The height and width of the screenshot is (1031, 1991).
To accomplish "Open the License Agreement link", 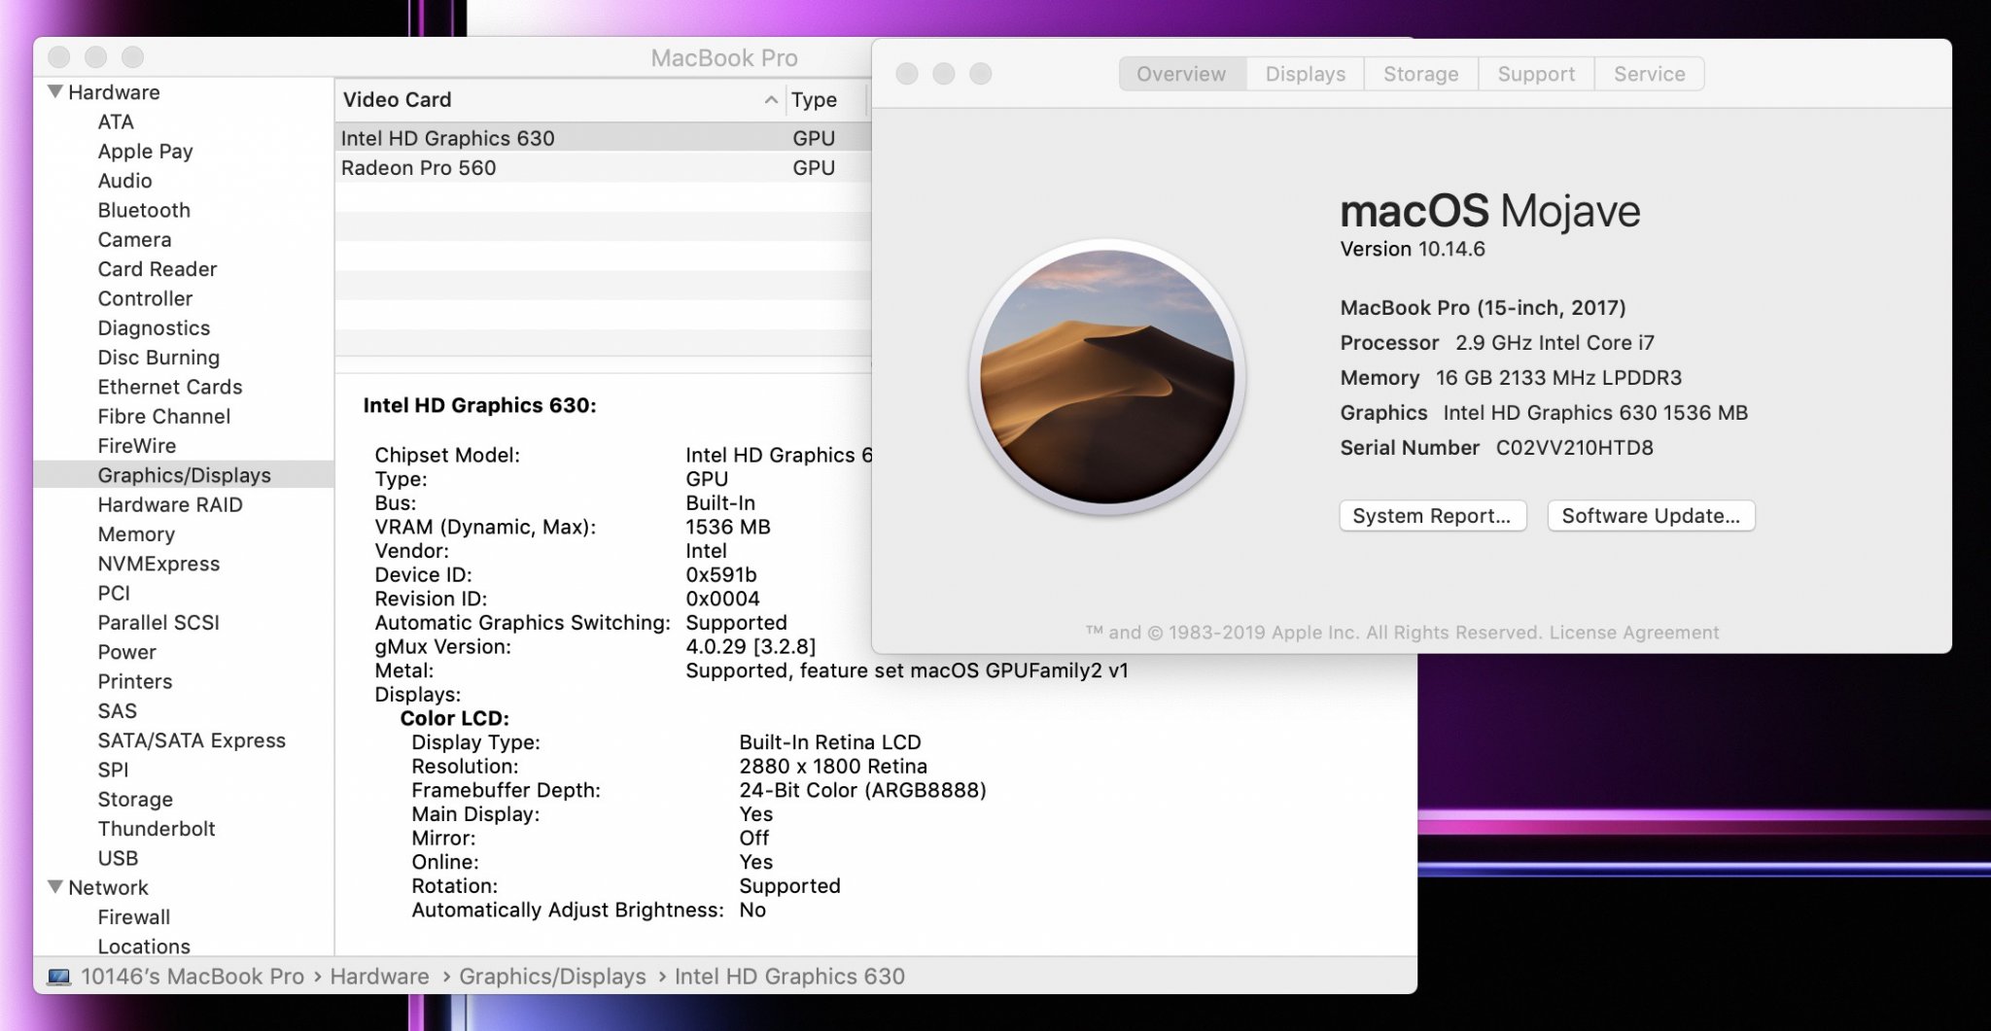I will (x=1634, y=633).
